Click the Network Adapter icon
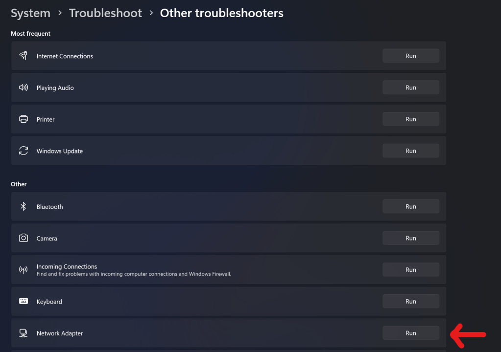The width and height of the screenshot is (501, 352). (x=23, y=333)
